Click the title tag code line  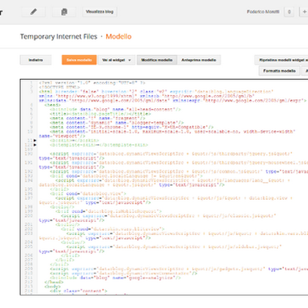click(100, 114)
